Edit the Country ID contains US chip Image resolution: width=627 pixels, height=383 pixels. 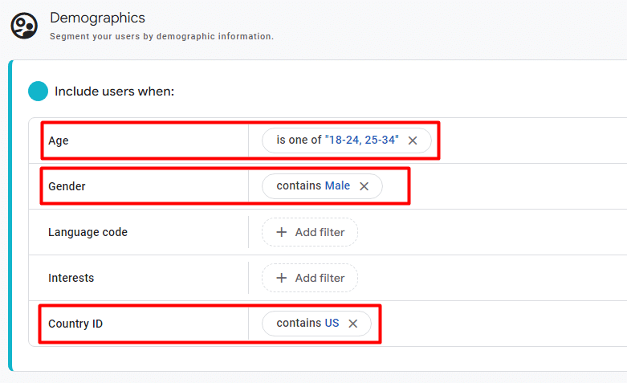coord(307,324)
